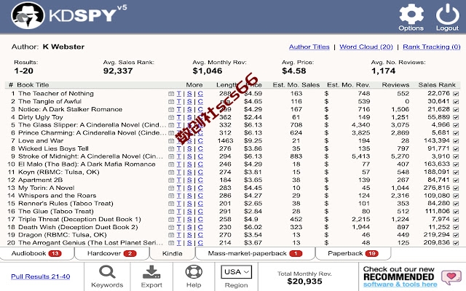Select title 'Love and War'
The image size is (466, 291).
[41, 140]
